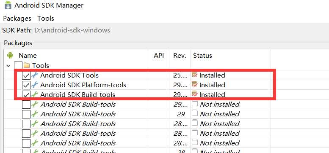Click the SDK Path field D:\android-sdk-windows
Viewport: 329px width, 153px height.
point(72,30)
